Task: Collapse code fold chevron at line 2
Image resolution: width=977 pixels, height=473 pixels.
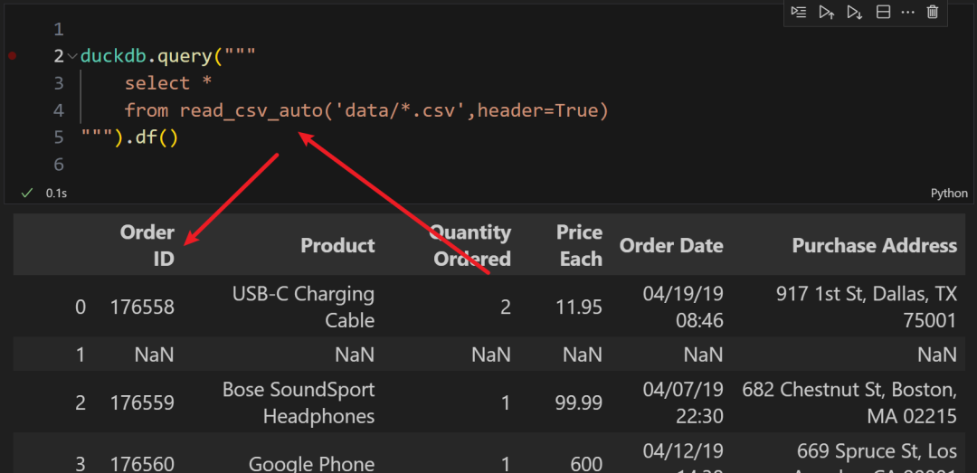Action: pos(72,56)
